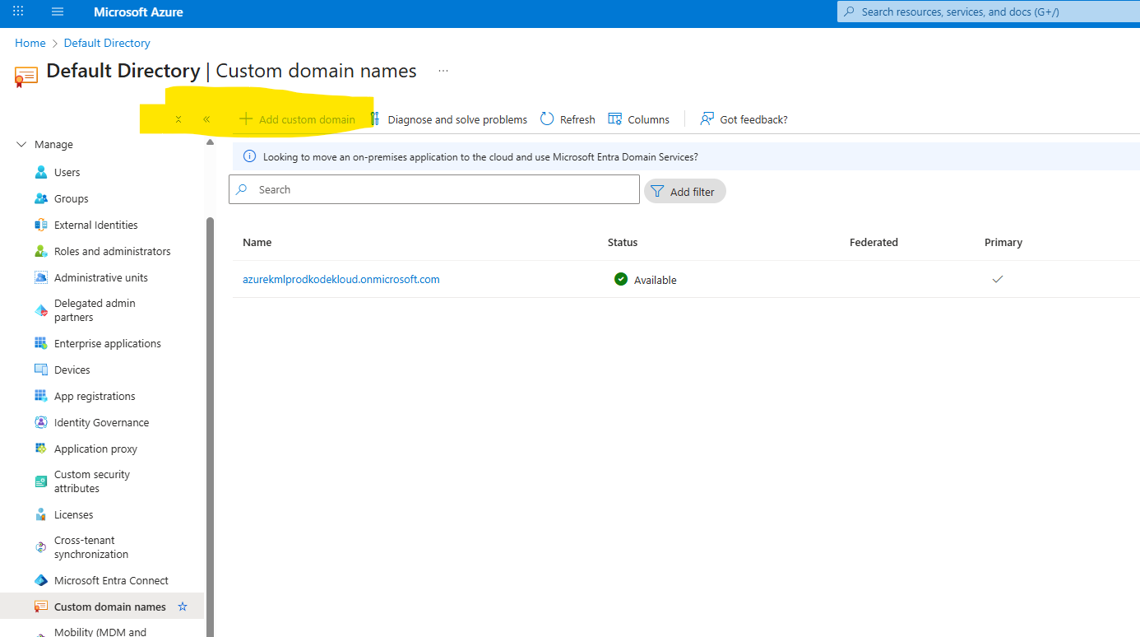Click the domain Search input field
The image size is (1140, 637).
click(x=434, y=189)
